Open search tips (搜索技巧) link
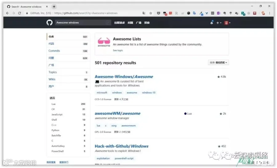Image resolution: width=277 pixels, height=168 pixels. pos(64,162)
